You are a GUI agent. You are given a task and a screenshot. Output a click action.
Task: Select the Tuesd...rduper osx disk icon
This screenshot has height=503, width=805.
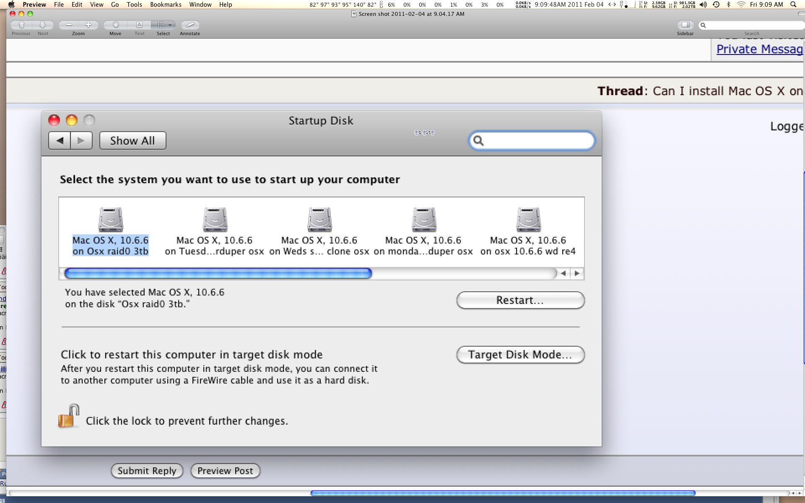click(215, 220)
